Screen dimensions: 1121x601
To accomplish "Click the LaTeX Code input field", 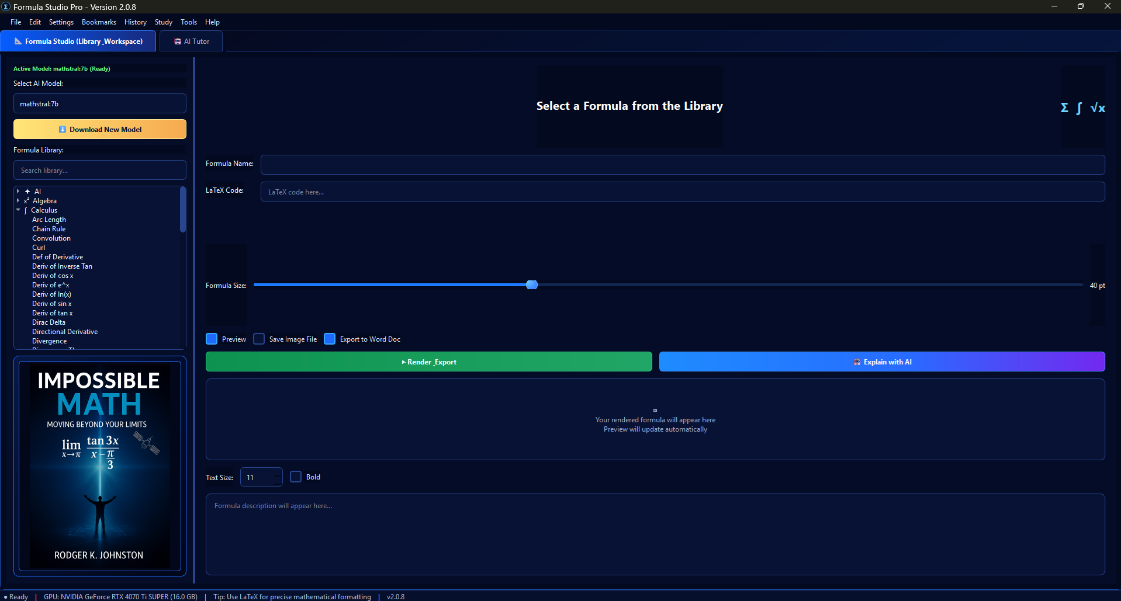I will click(683, 192).
